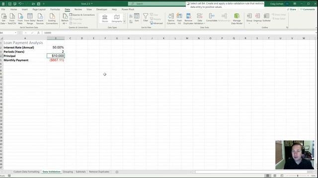The height and width of the screenshot is (178, 318).
Task: Import data From Text/CSV
Action: click(x=12, y=19)
